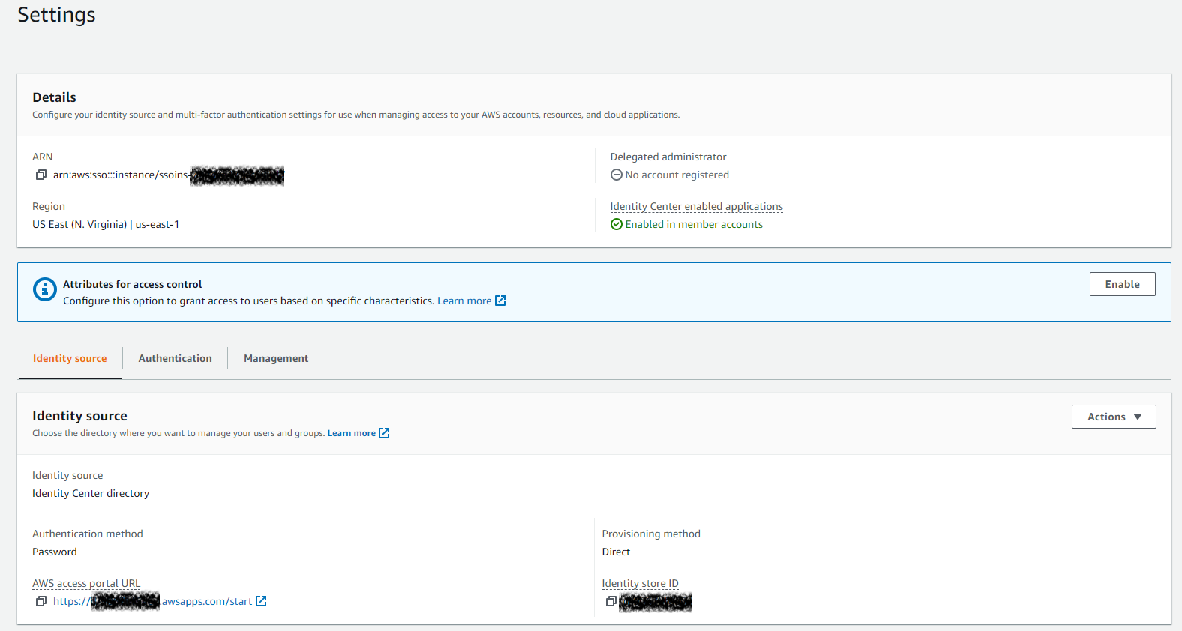Click Identity Center enabled applications label
The image size is (1182, 631).
pyautogui.click(x=696, y=206)
